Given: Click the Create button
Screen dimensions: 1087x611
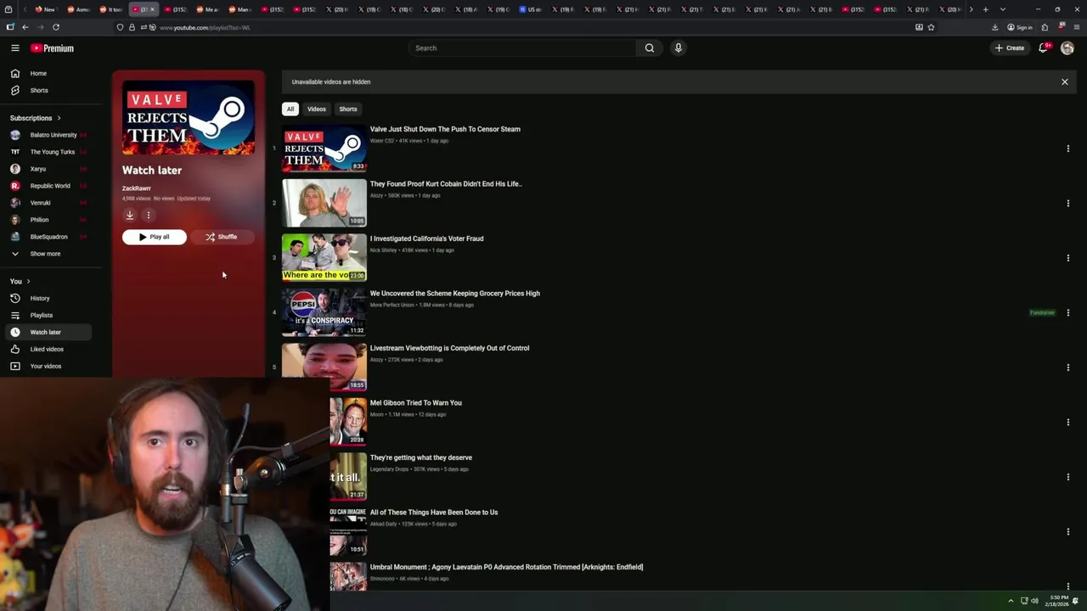Looking at the screenshot, I should [x=1010, y=48].
